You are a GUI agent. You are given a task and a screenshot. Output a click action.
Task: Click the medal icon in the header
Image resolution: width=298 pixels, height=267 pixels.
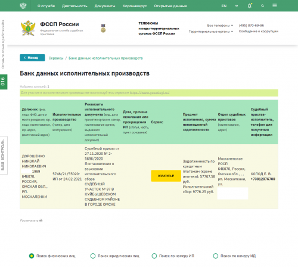coord(103,28)
